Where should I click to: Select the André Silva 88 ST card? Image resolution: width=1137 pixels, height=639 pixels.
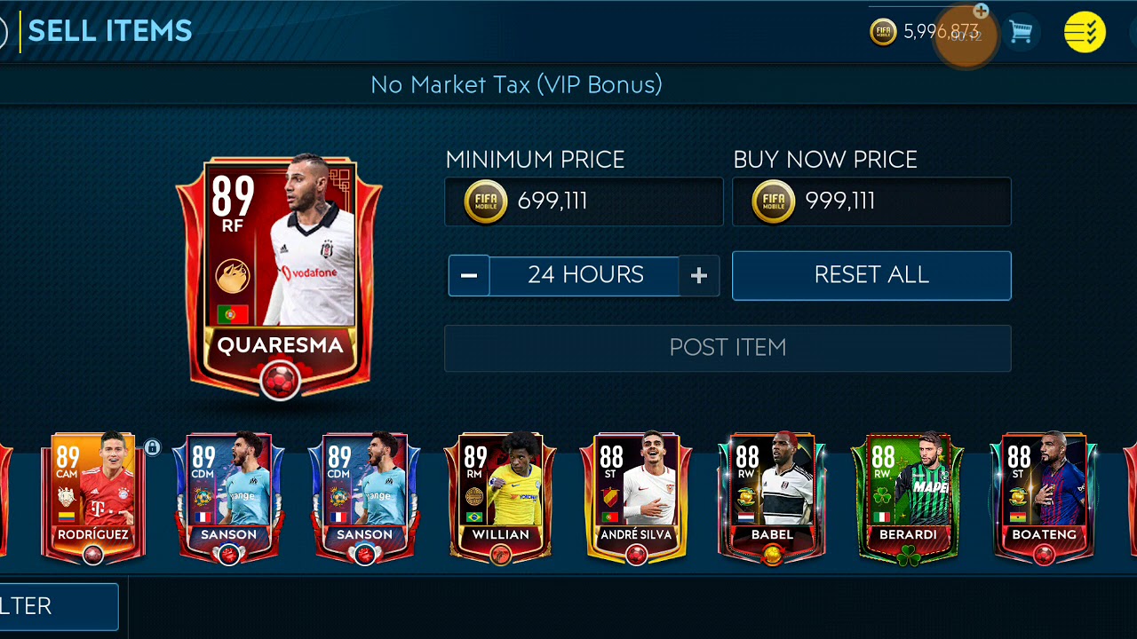tap(636, 499)
